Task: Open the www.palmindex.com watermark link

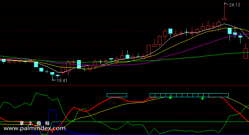Action: point(34,128)
